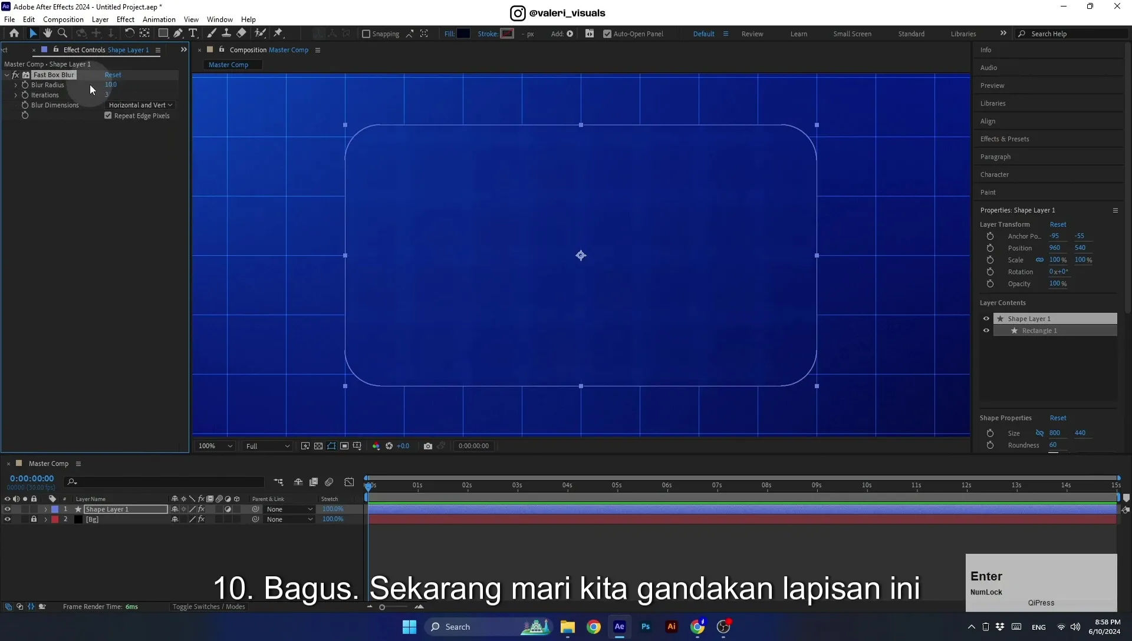Click the Blur Radius stopwatch

pos(25,85)
